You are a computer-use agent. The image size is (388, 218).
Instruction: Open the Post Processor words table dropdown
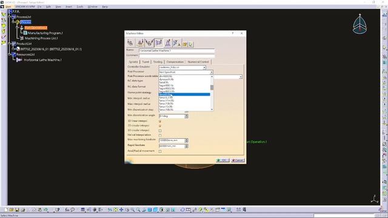(x=241, y=77)
